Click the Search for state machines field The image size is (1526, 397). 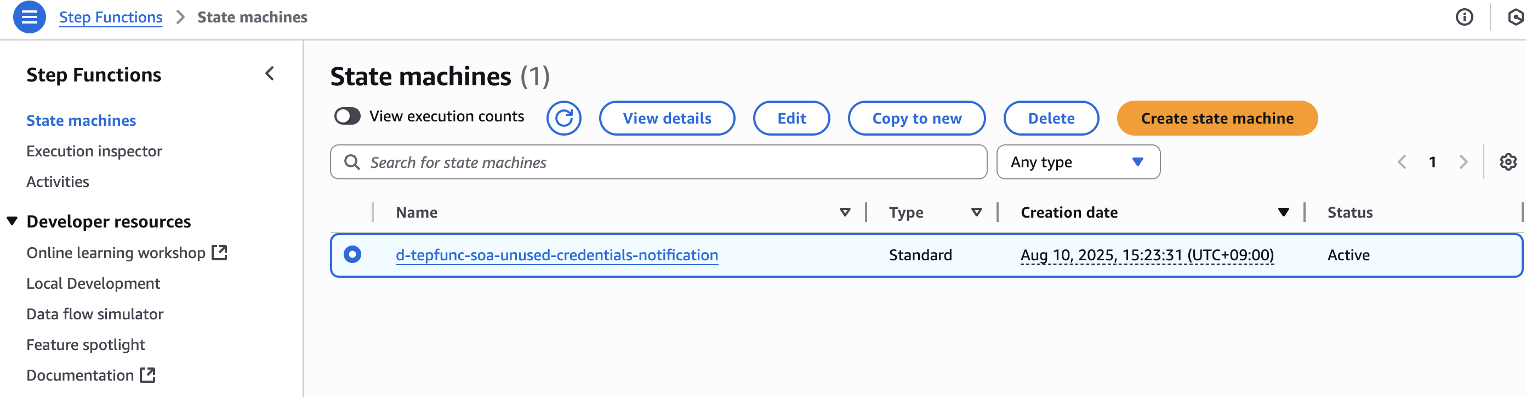tap(658, 162)
